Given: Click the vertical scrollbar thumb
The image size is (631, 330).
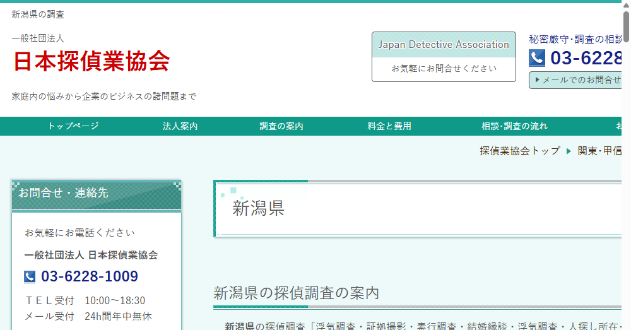Looking at the screenshot, I should click(626, 25).
